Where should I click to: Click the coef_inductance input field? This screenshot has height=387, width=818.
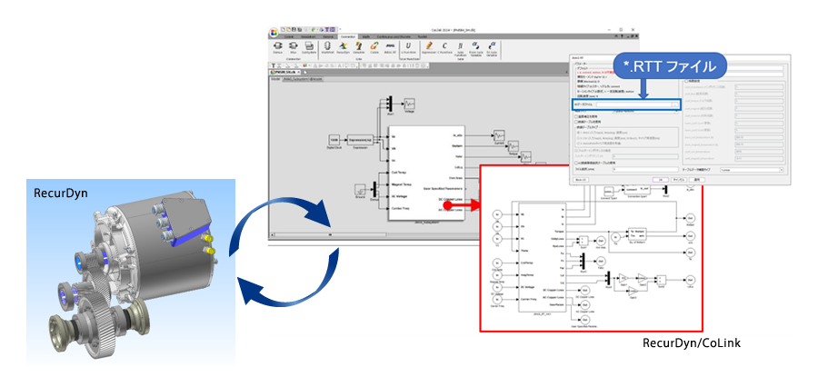[759, 87]
